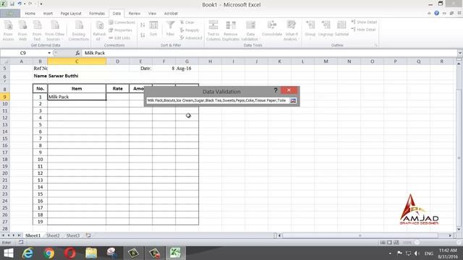
Task: Select cell containing Milk Pack
Action: 77,97
